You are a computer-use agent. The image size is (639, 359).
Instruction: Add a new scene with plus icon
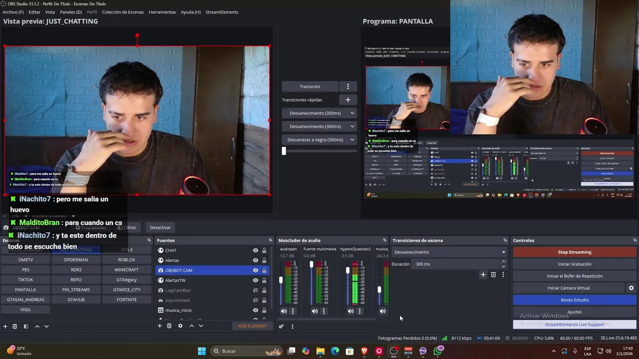point(5,326)
